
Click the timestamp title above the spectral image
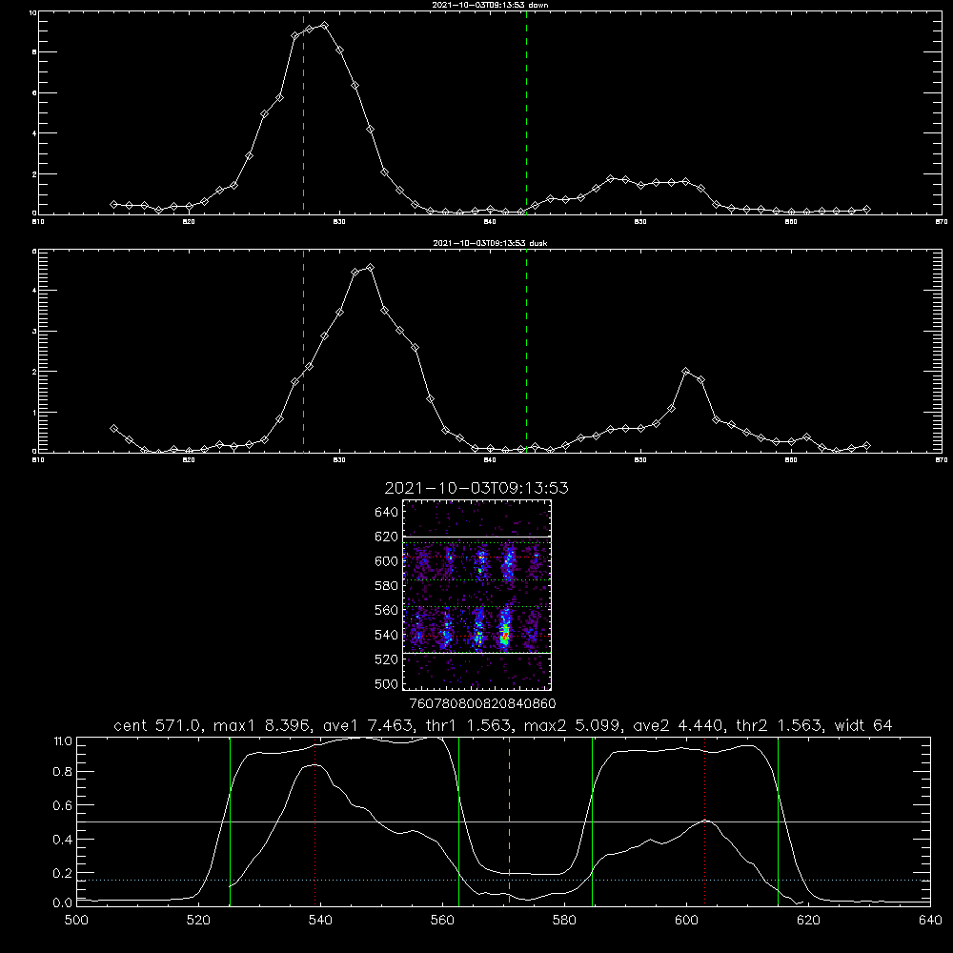[476, 488]
